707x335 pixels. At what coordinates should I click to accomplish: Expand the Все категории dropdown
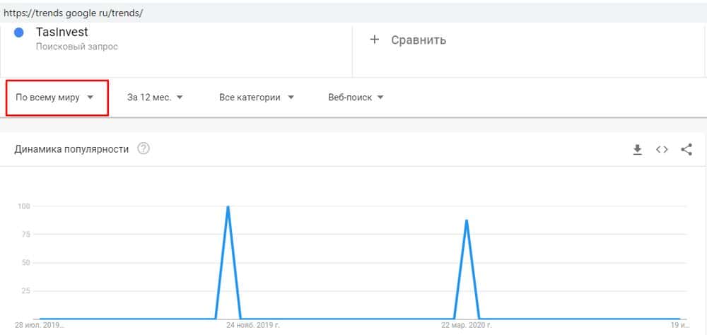257,98
